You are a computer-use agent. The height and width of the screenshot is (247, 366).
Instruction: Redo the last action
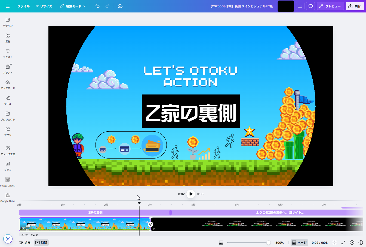(107, 6)
